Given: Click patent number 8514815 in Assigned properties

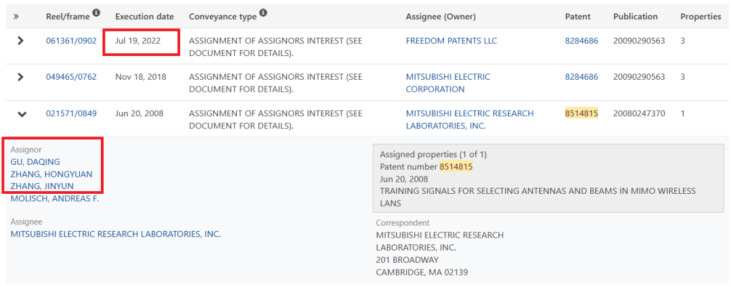Looking at the screenshot, I should tap(456, 167).
